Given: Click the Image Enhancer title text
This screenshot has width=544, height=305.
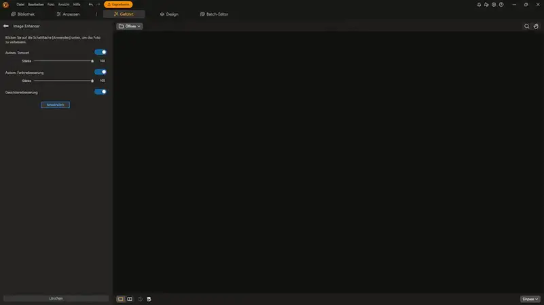Looking at the screenshot, I should click(x=26, y=26).
